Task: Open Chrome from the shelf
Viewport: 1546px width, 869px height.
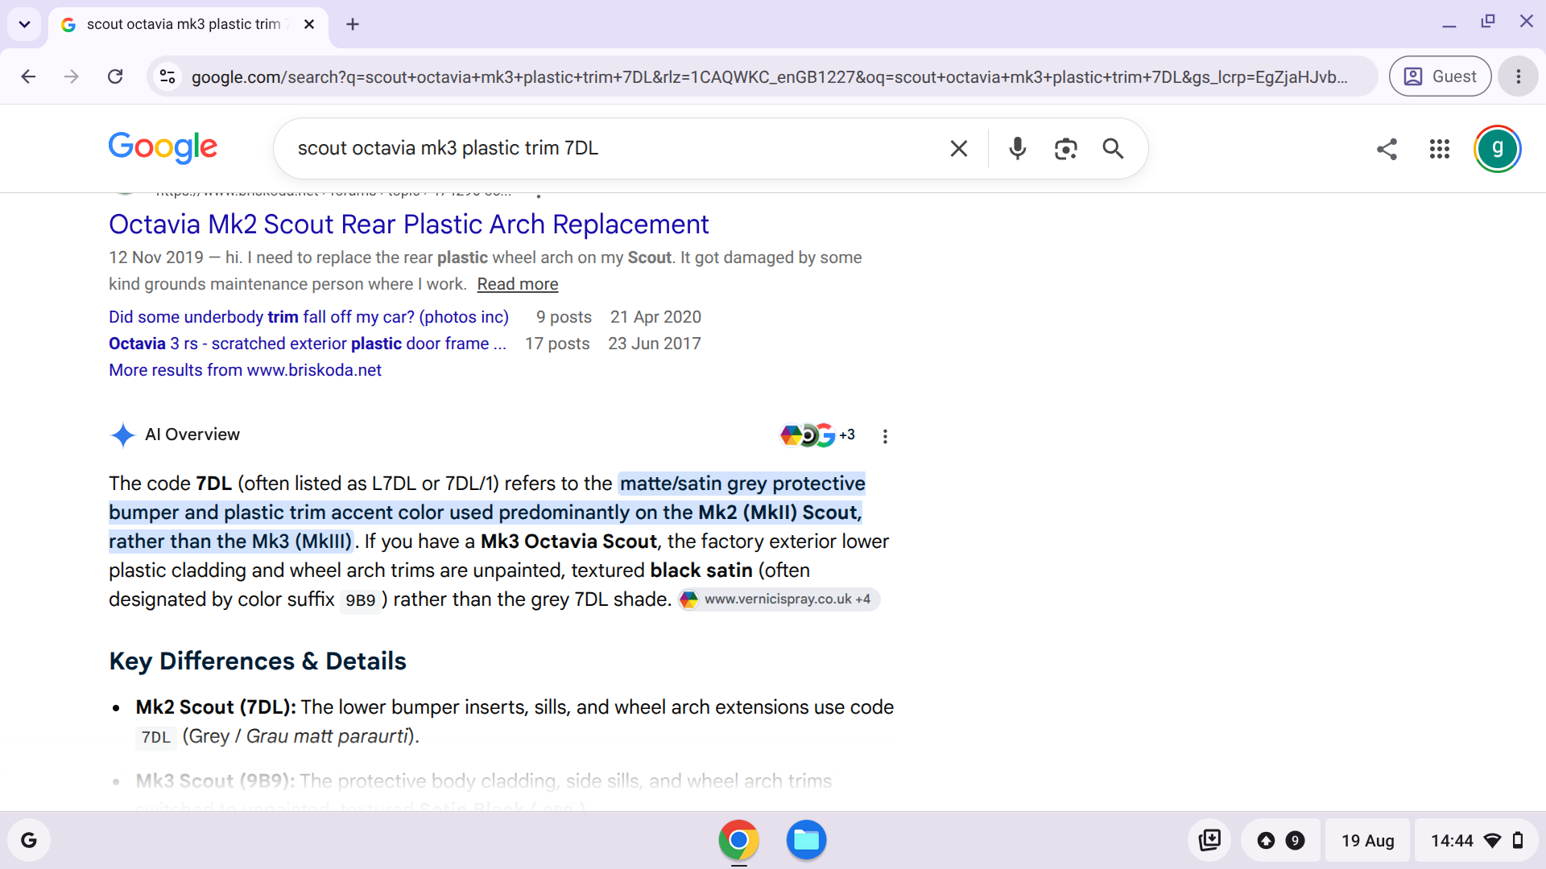Action: click(738, 840)
